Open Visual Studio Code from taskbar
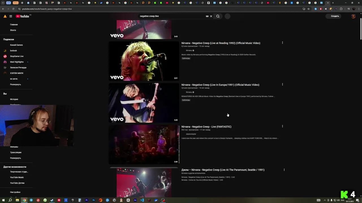Screen dimensions: 362x203 [x=142, y=200]
